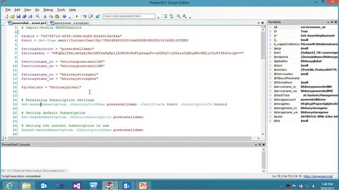Viewport: 339px width, 190px height.
Task: Open the File menu
Action: click(x=8, y=10)
